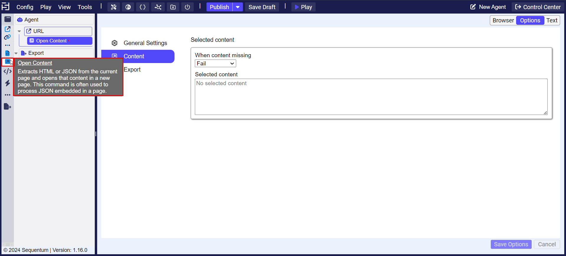
Task: Open the Config menu
Action: (25, 7)
